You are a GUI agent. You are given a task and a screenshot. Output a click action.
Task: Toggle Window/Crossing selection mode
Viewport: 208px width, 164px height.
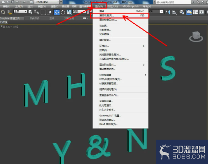pyautogui.click(x=49, y=12)
